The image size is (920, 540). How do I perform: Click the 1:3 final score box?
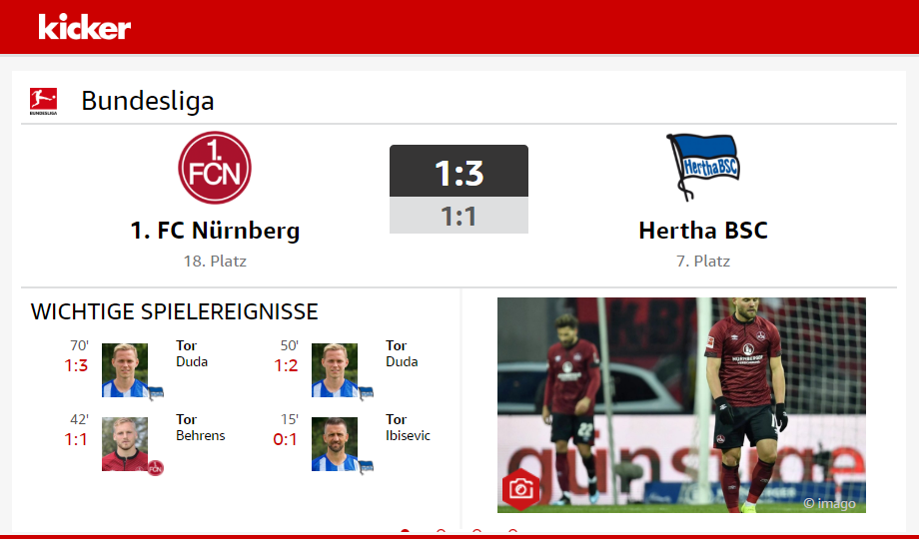[x=459, y=172]
